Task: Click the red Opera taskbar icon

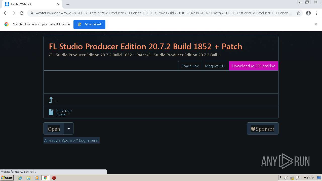Action: click(54, 178)
